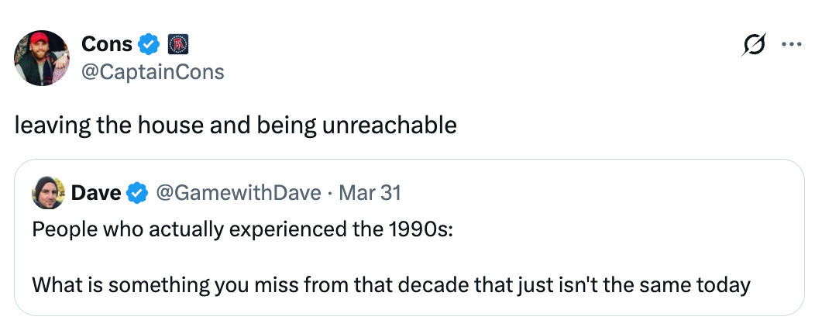Click the dot separator before Mar 31
This screenshot has width=815, height=327.
pyautogui.click(x=331, y=193)
